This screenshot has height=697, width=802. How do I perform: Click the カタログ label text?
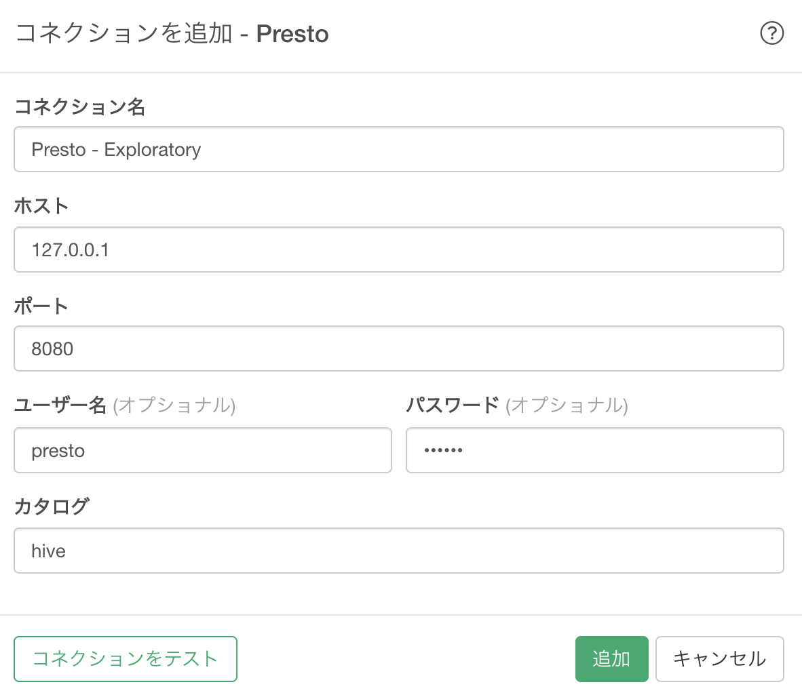point(52,506)
